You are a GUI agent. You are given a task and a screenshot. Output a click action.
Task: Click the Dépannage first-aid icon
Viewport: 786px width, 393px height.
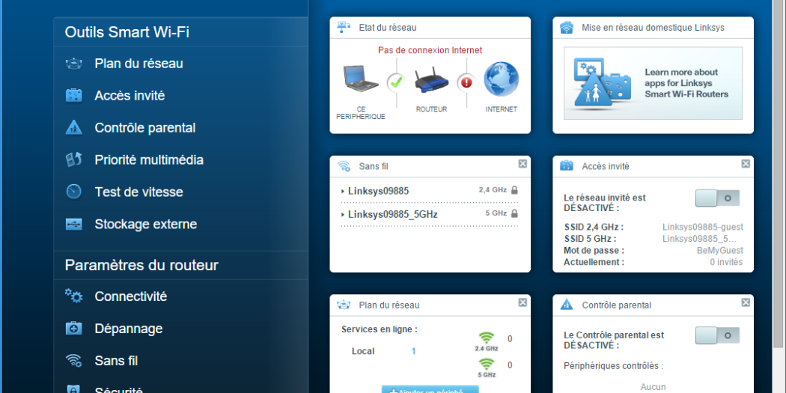[x=73, y=329]
